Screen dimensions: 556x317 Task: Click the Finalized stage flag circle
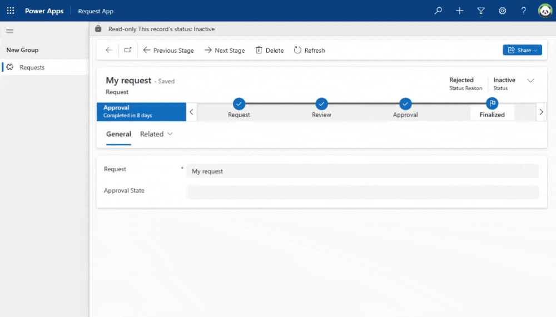click(492, 103)
